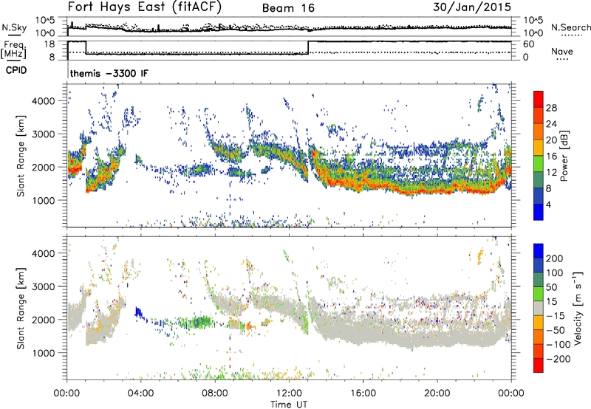Screen dimensions: 591x409
Task: Click the '12:00' time tick label
Action: pyautogui.click(x=289, y=393)
